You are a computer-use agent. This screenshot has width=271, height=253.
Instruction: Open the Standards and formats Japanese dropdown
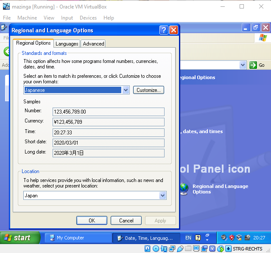click(x=126, y=90)
